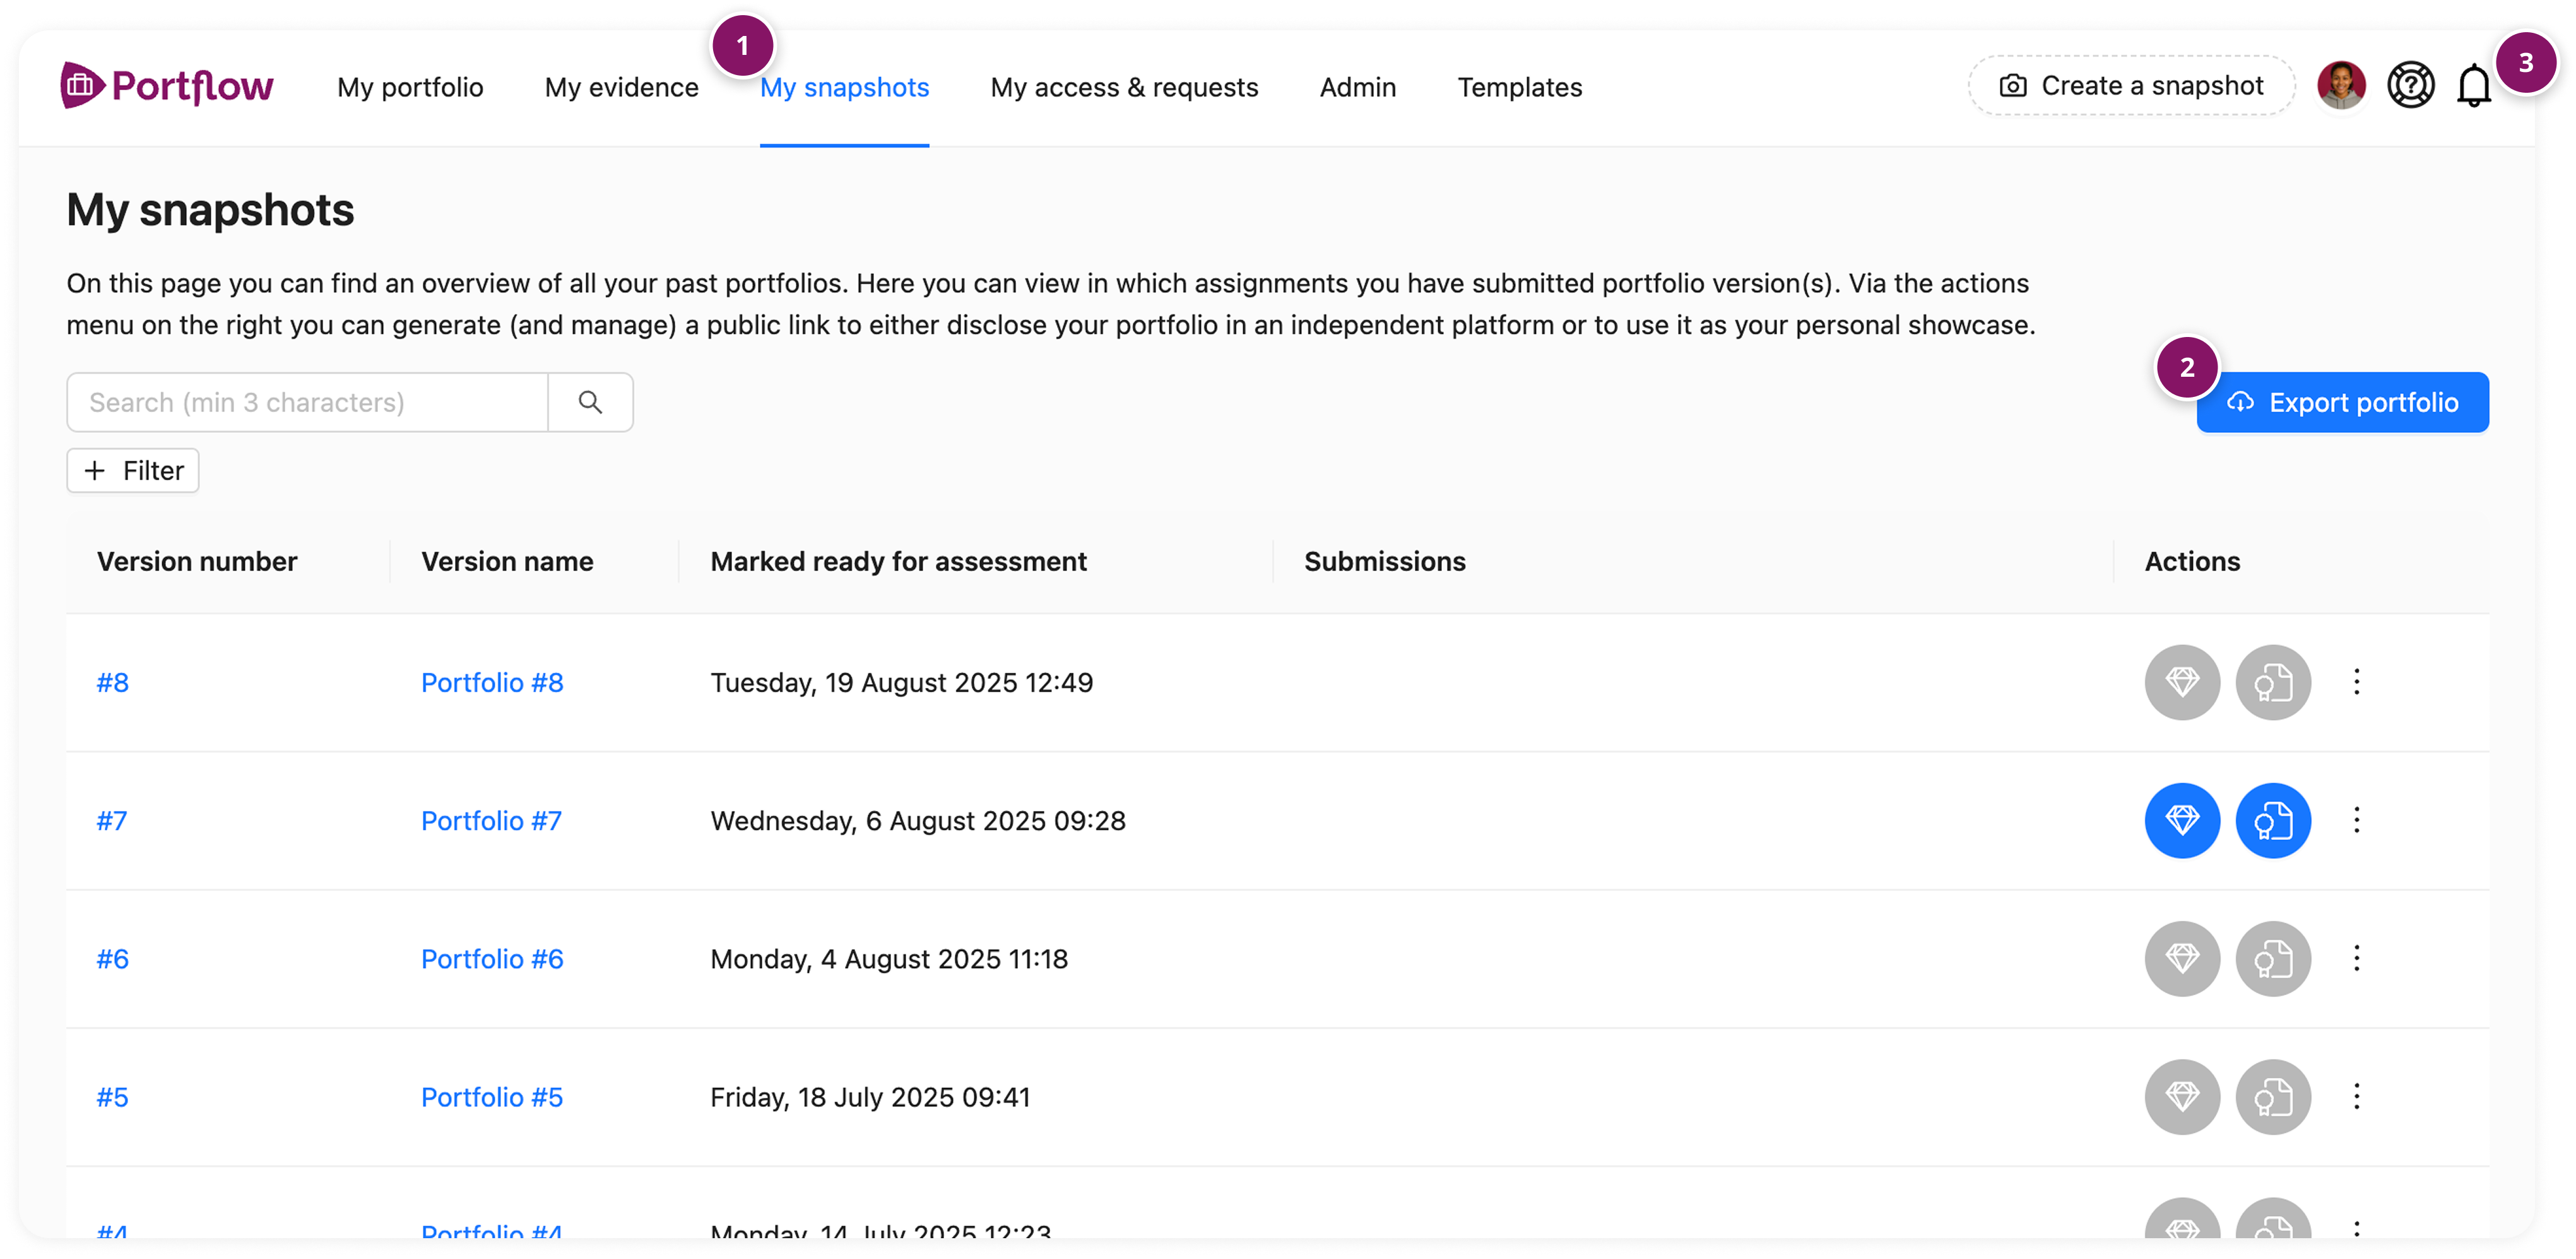Go to Templates tab
The width and height of the screenshot is (2576, 1259).
click(x=1519, y=88)
